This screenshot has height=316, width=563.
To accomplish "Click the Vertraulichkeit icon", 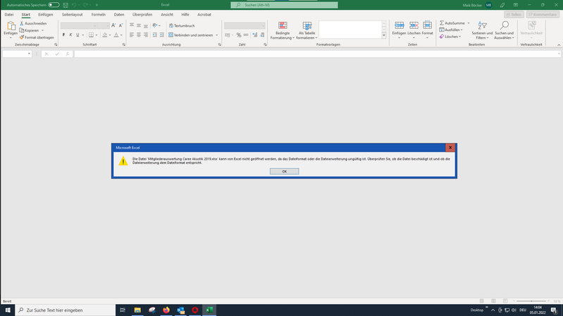I will point(532,25).
